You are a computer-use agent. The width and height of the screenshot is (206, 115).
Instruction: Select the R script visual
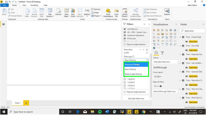pos(171,44)
